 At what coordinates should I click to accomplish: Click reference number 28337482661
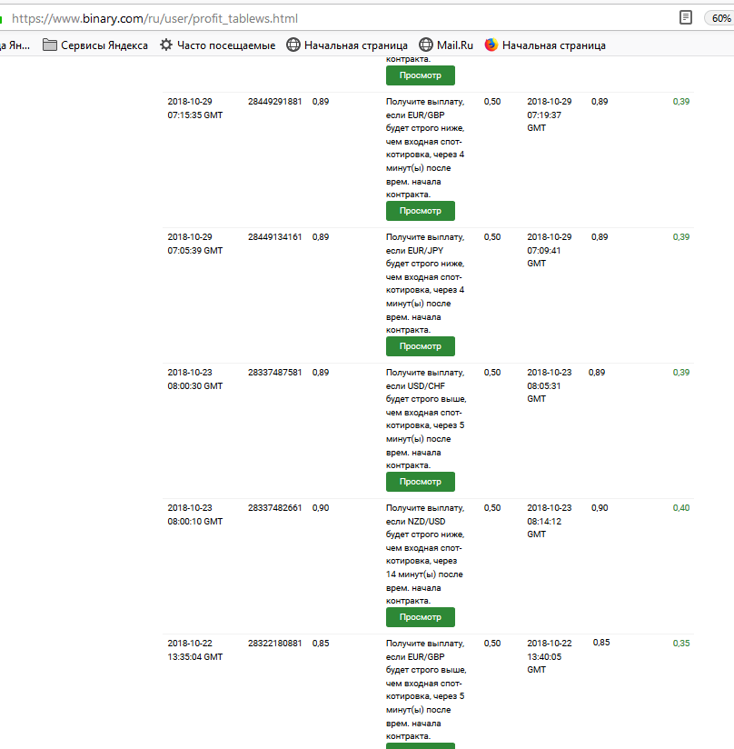pyautogui.click(x=274, y=508)
